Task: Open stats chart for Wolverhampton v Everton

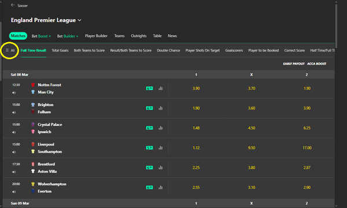Action: (161, 187)
